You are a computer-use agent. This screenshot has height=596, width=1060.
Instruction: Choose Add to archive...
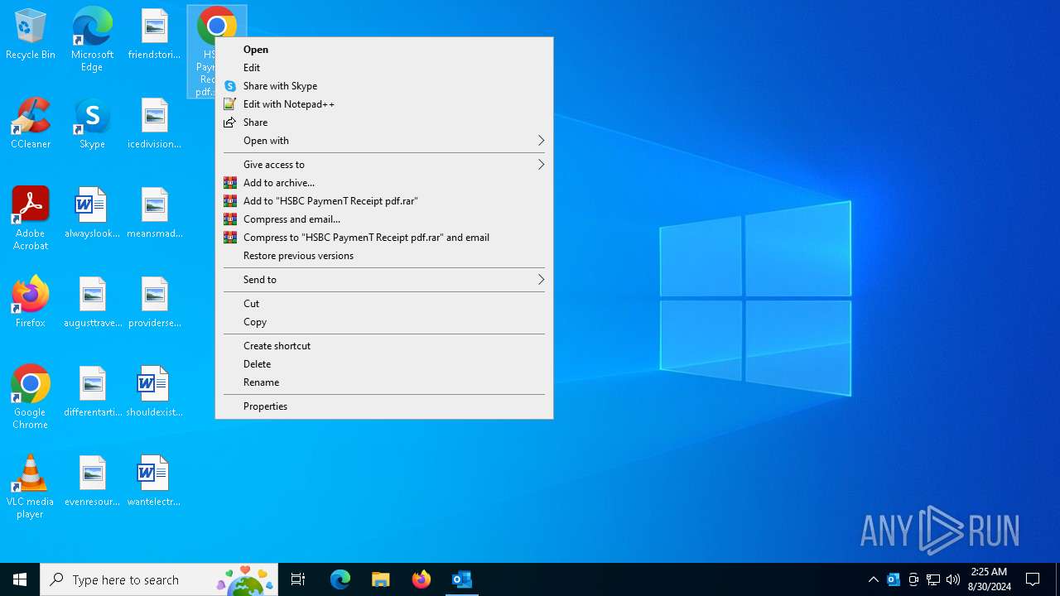384,183
